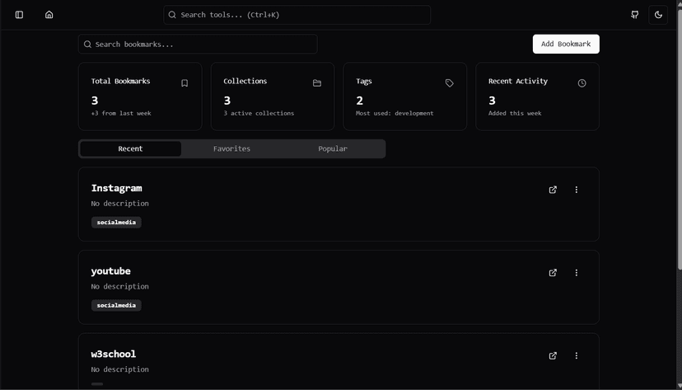
Task: Click the youtube bookmark title
Action: [111, 271]
